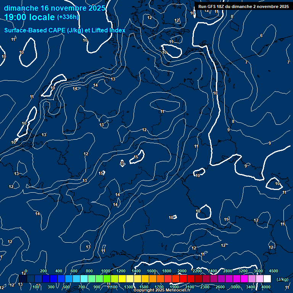Image resolution: width=293 pixels, height=293 pixels.
Task: Select the '800' legend value
Action: [x=89, y=271]
